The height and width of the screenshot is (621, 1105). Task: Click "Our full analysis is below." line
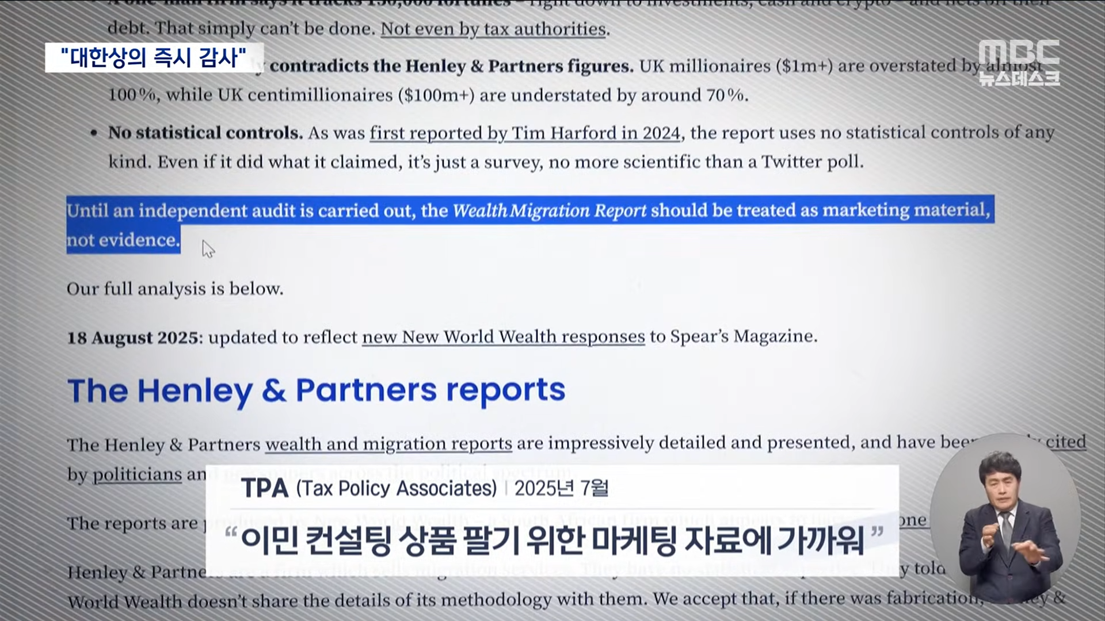(x=175, y=289)
